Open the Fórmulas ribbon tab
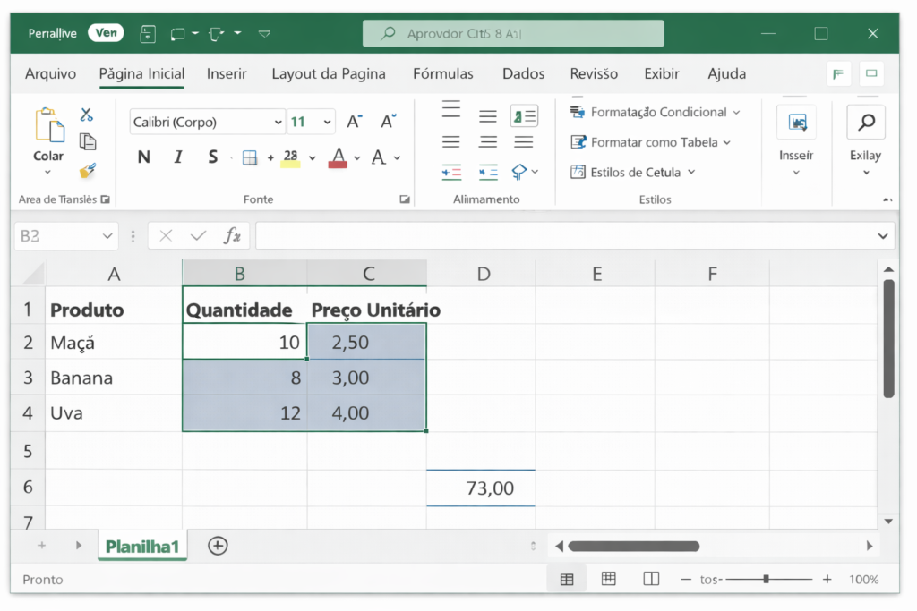 point(443,73)
